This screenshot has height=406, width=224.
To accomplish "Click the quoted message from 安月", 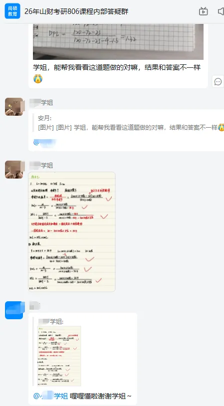I will coord(128,123).
